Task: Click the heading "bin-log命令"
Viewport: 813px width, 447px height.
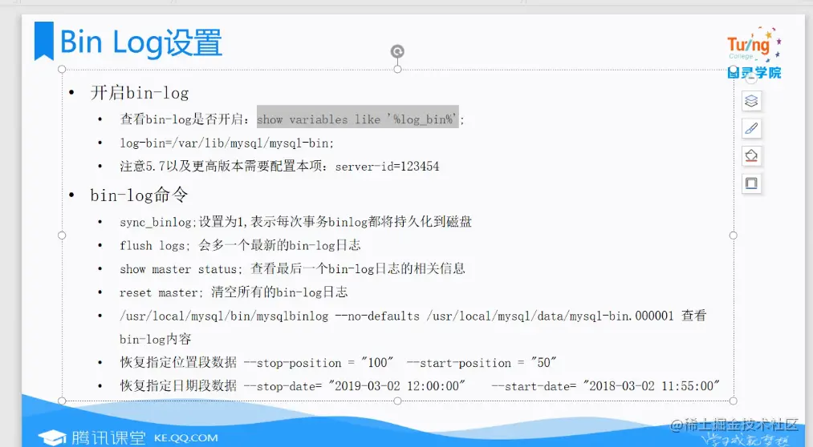Action: (139, 195)
